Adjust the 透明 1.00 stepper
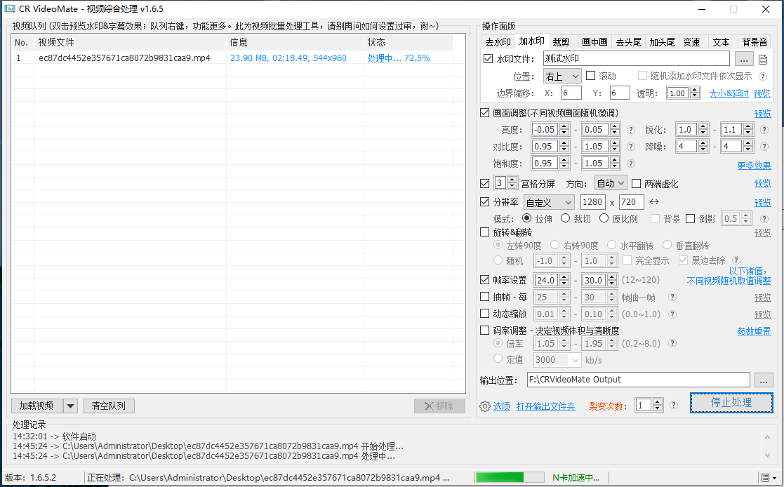This screenshot has height=487, width=784. pos(695,93)
